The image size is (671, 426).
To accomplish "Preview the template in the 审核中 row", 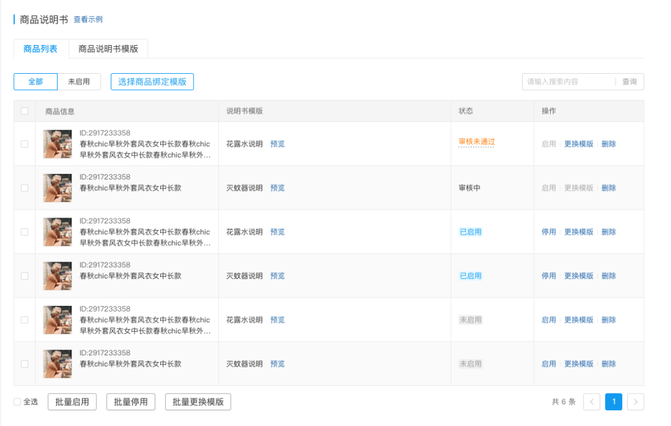I will point(277,188).
